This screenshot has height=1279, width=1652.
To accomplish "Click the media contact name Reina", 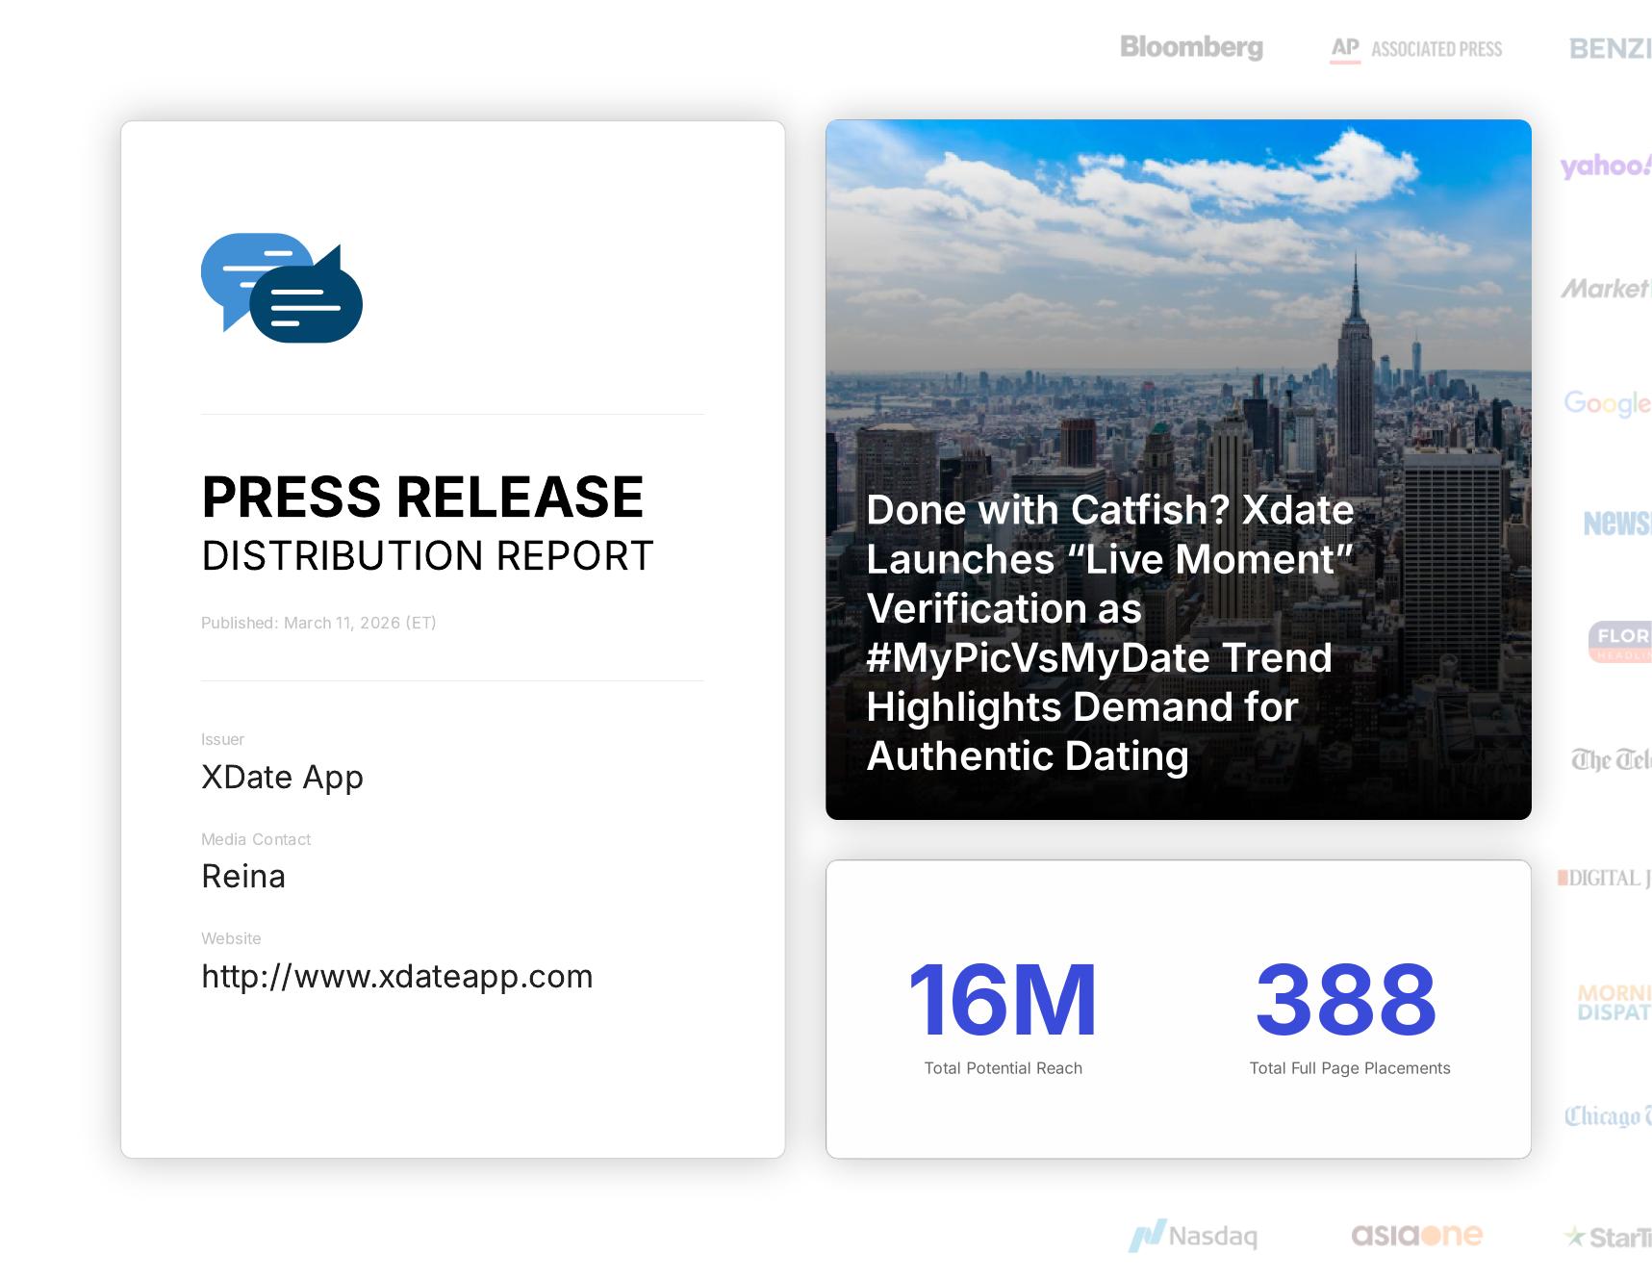I will pos(243,877).
